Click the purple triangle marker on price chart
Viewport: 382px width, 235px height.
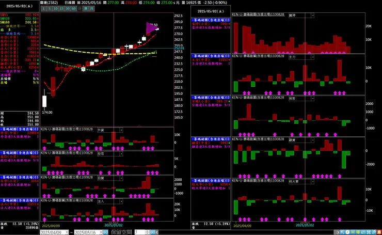click(x=152, y=28)
